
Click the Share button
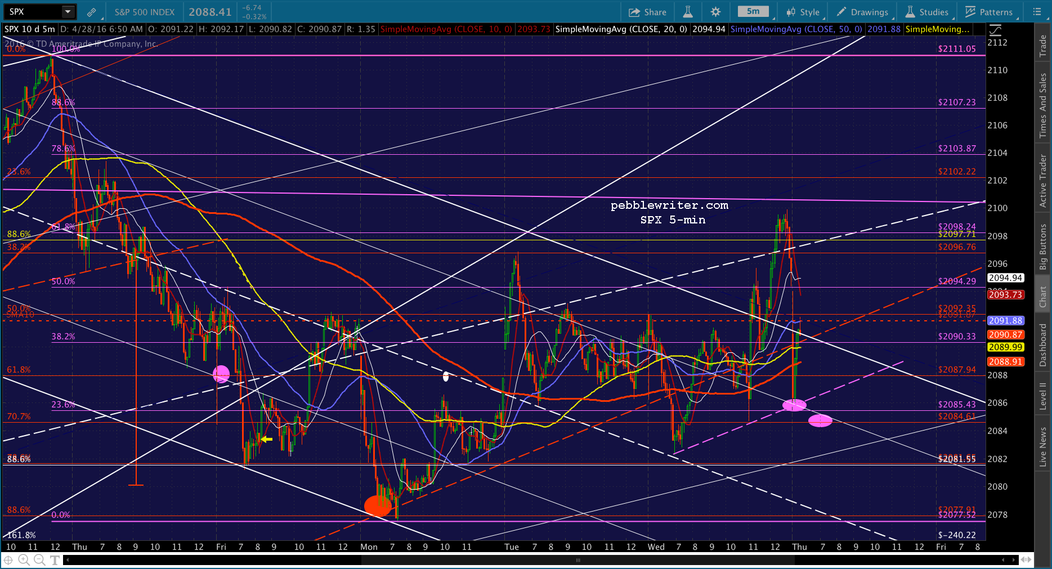pos(647,12)
